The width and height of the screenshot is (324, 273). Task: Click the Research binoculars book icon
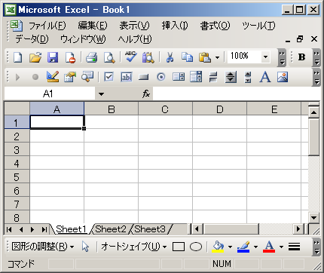148,57
